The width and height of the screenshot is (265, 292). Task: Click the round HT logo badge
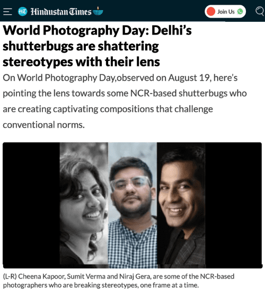pyautogui.click(x=23, y=12)
